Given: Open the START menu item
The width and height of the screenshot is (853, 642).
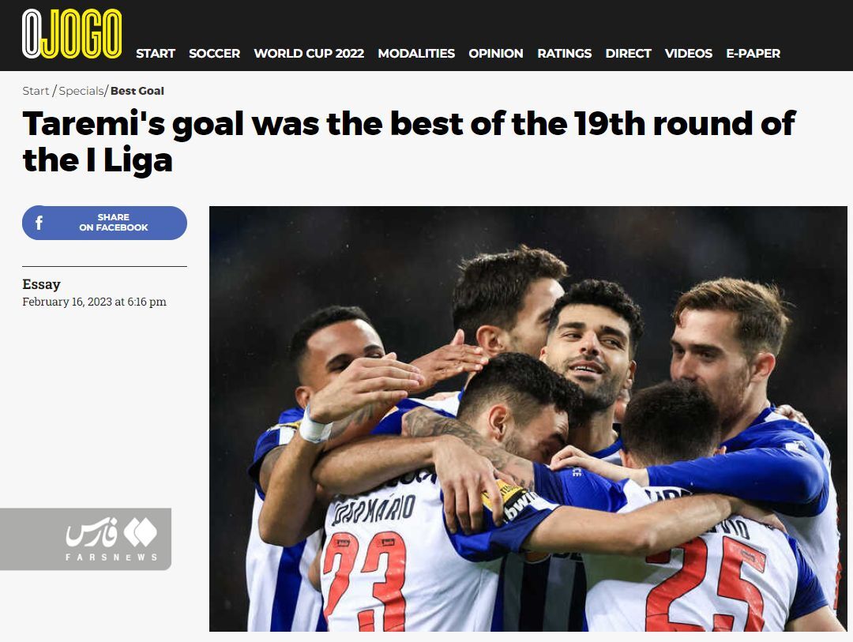Looking at the screenshot, I should [x=156, y=54].
